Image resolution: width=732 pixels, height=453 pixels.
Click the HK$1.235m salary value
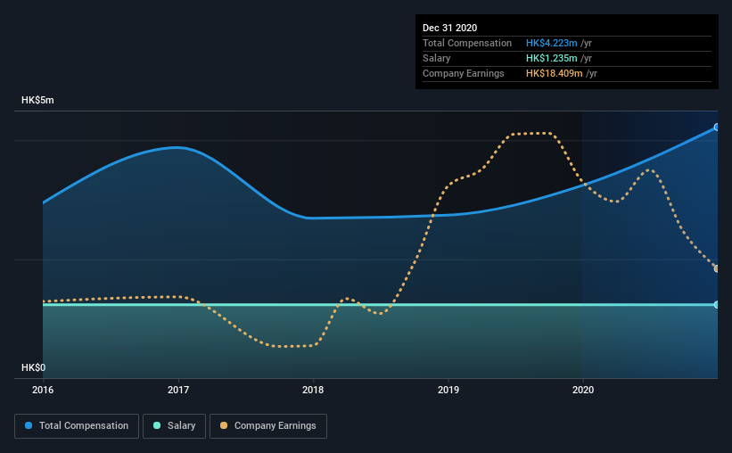[551, 58]
